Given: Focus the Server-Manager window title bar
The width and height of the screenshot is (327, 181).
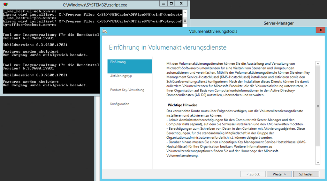Looking at the screenshot, I should (x=278, y=23).
